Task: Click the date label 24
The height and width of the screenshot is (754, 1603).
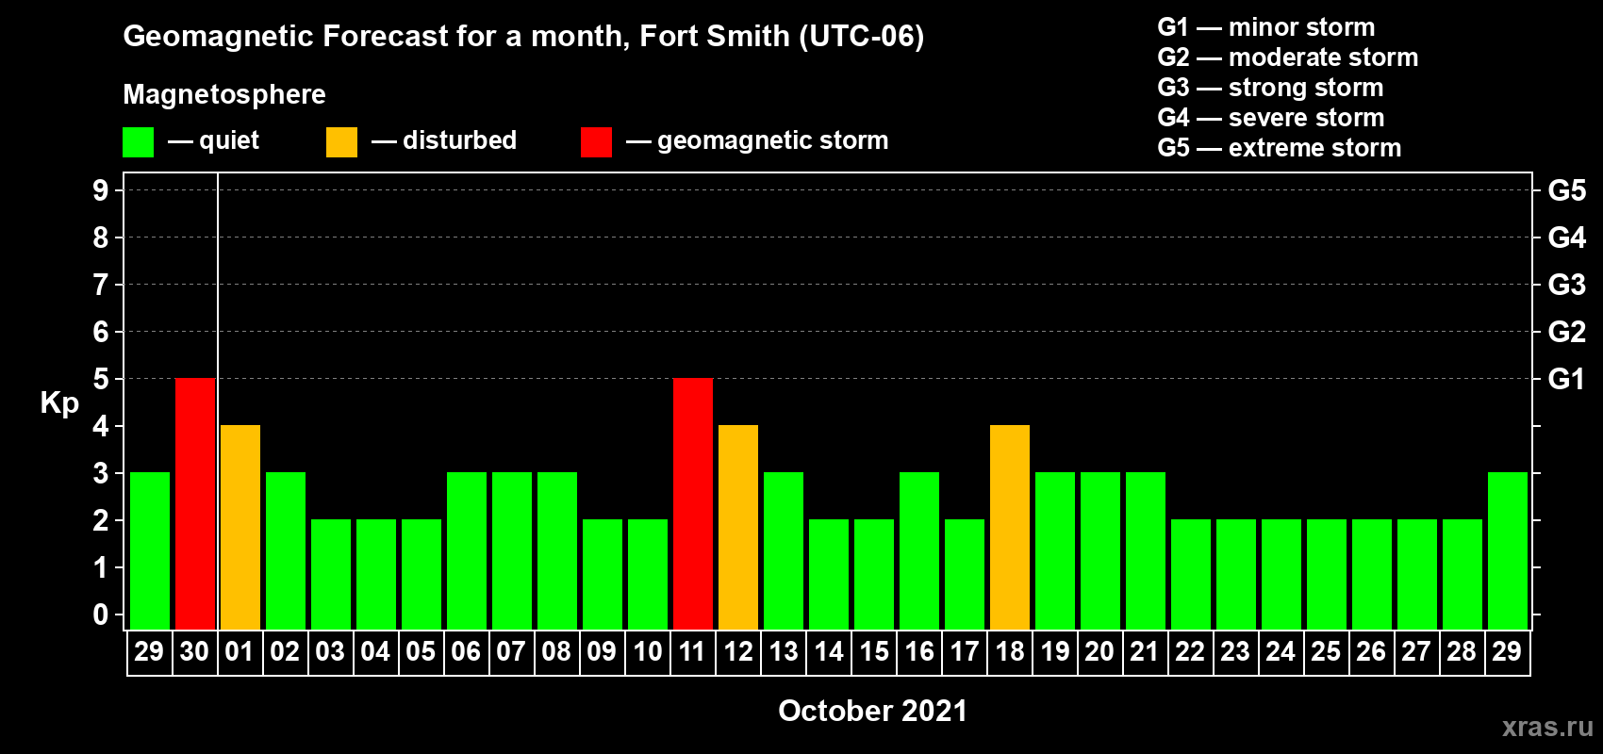Action: [1281, 652]
